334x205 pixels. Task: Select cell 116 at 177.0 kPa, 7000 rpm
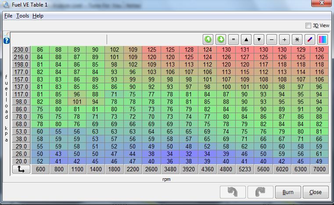click(320, 72)
